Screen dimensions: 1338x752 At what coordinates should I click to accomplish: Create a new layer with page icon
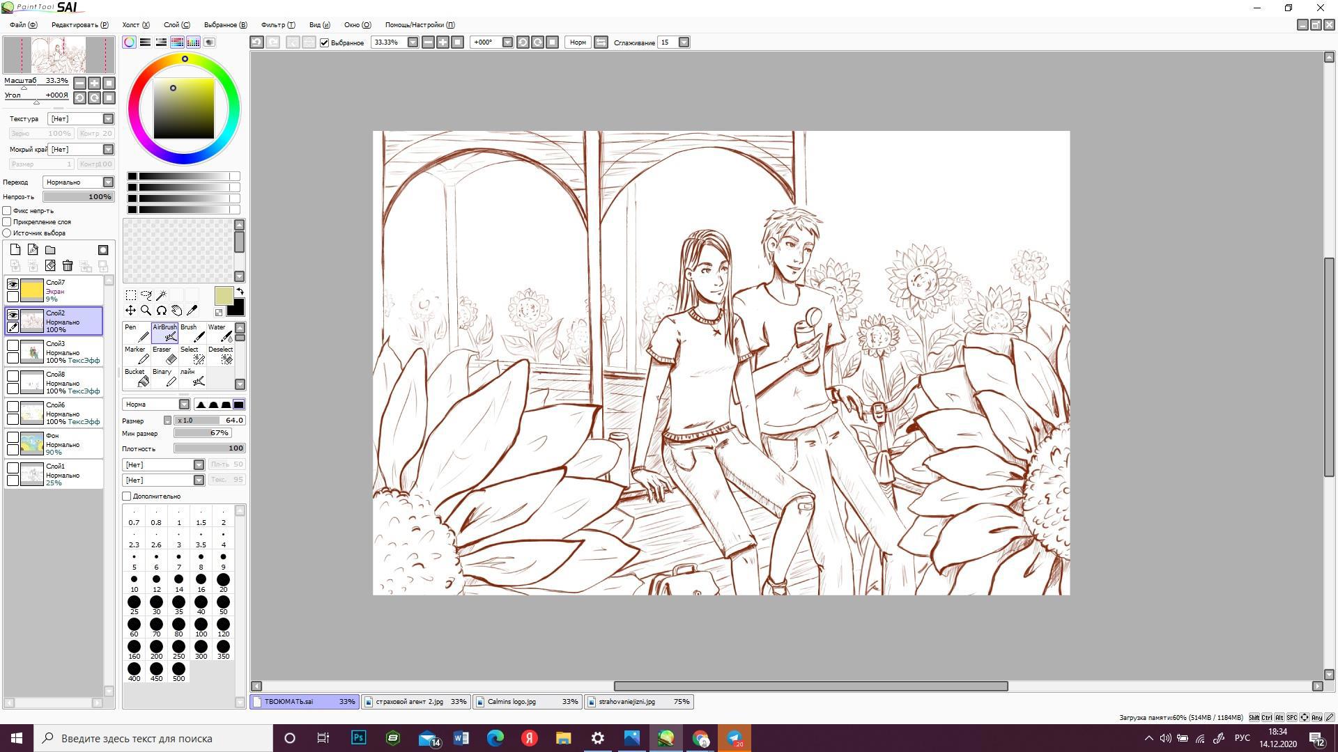[x=15, y=249]
